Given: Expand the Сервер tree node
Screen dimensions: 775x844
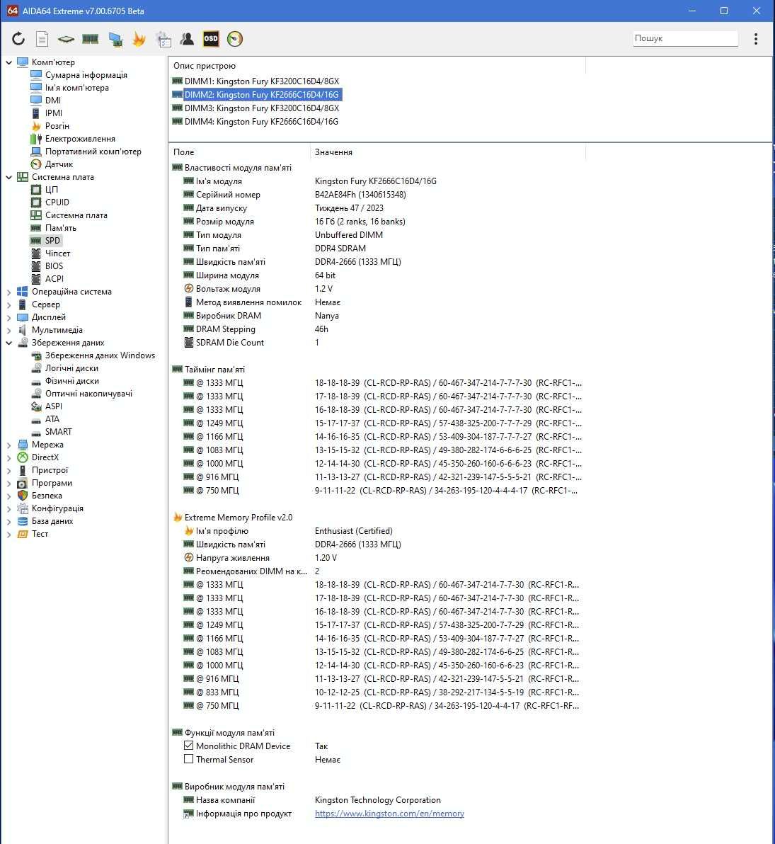Looking at the screenshot, I should [x=8, y=304].
